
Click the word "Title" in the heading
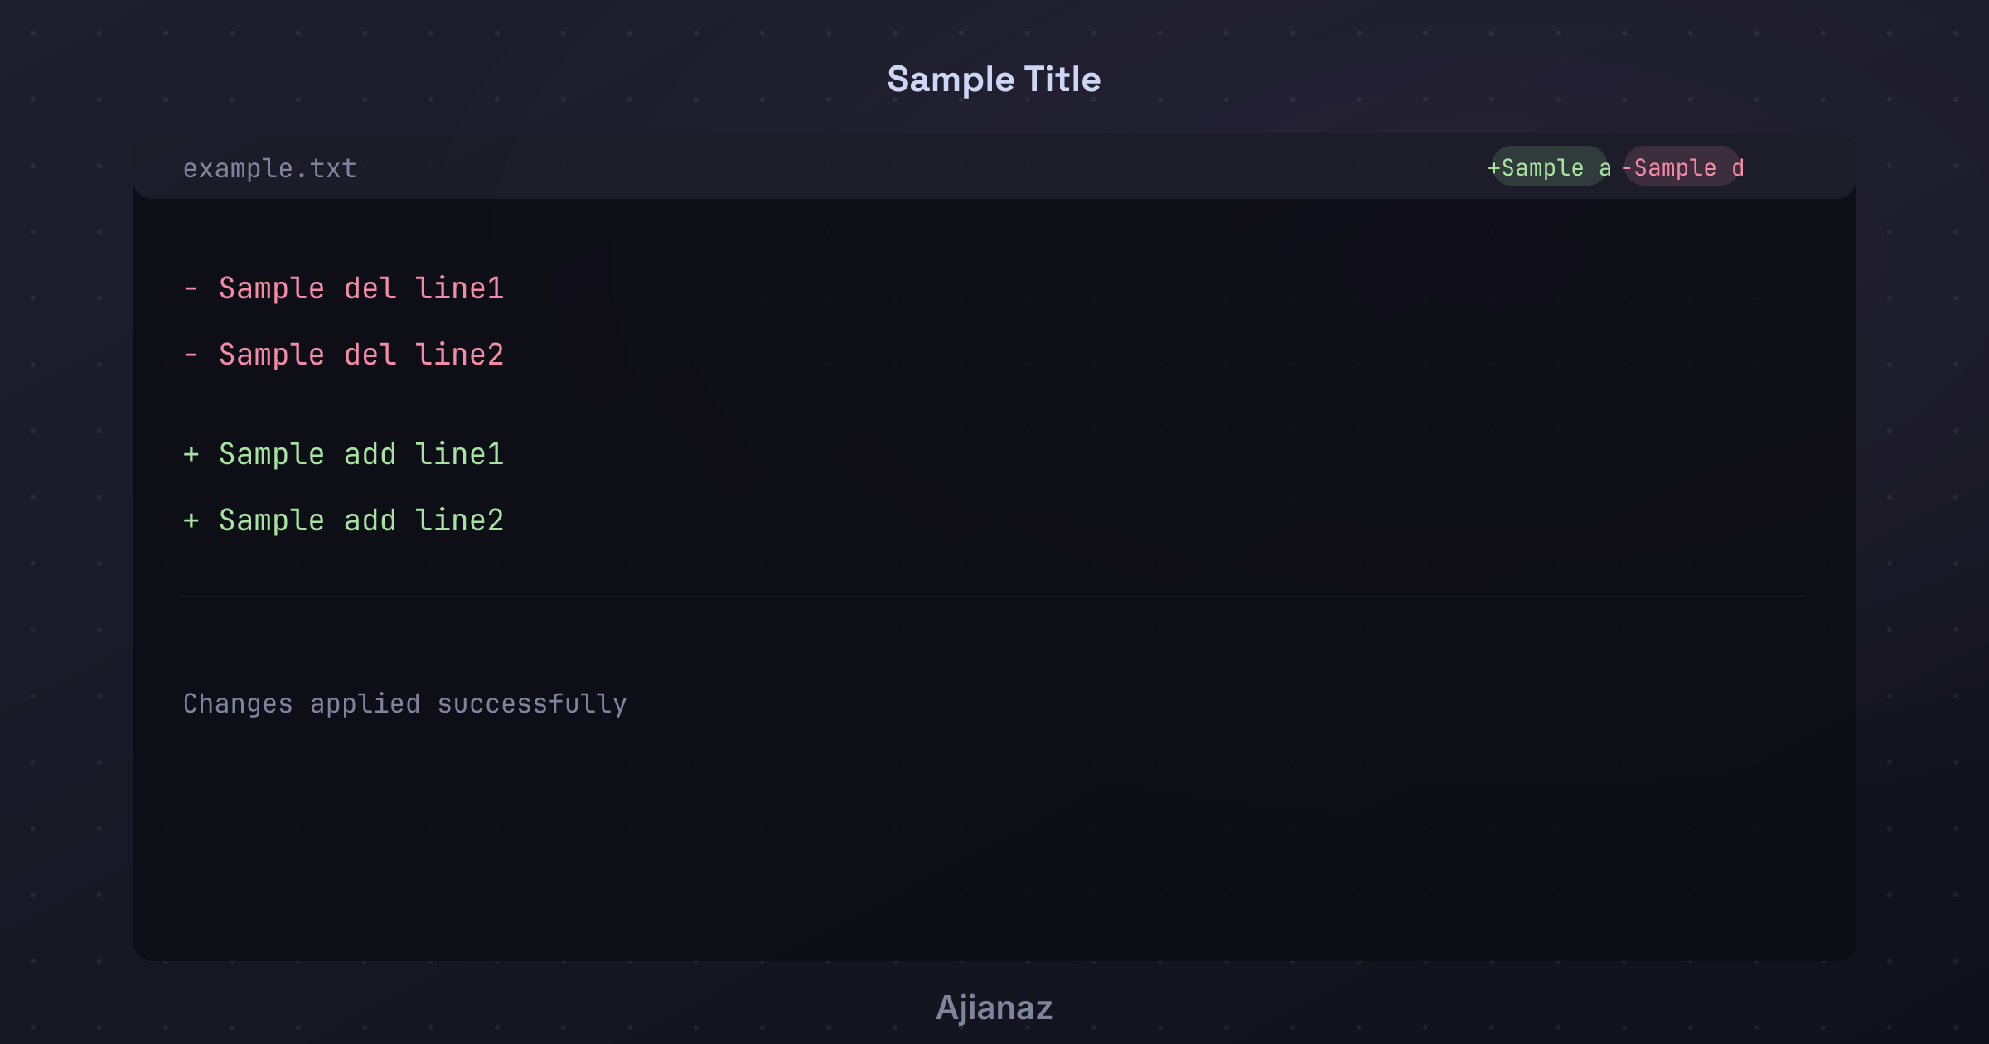[x=1062, y=80]
